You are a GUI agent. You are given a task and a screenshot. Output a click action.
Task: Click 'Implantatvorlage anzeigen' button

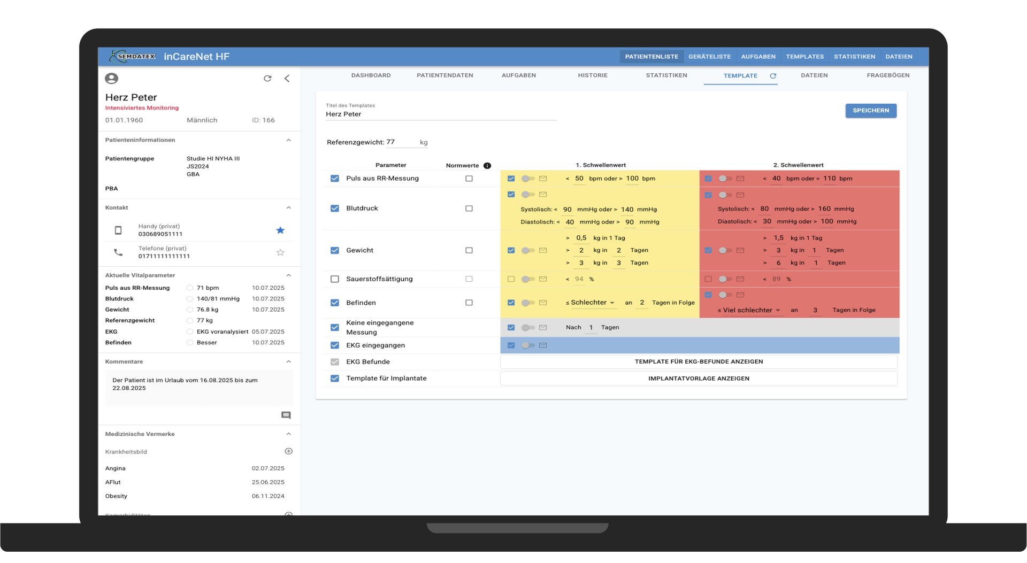pyautogui.click(x=699, y=379)
